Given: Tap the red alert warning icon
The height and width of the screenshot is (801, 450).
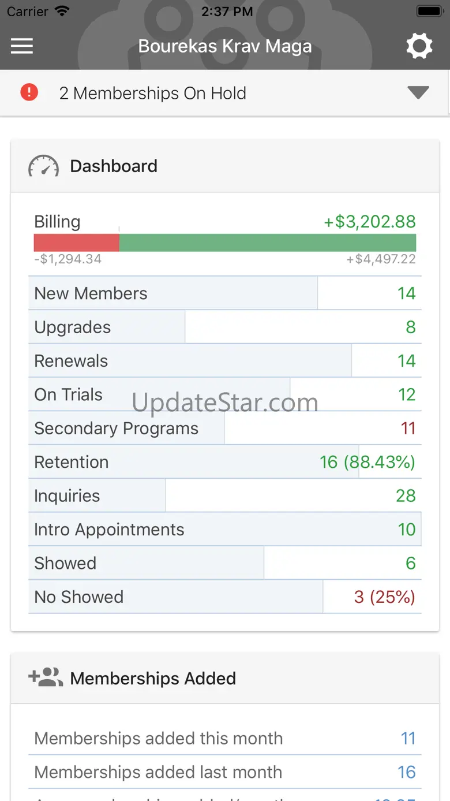Looking at the screenshot, I should click(x=29, y=92).
